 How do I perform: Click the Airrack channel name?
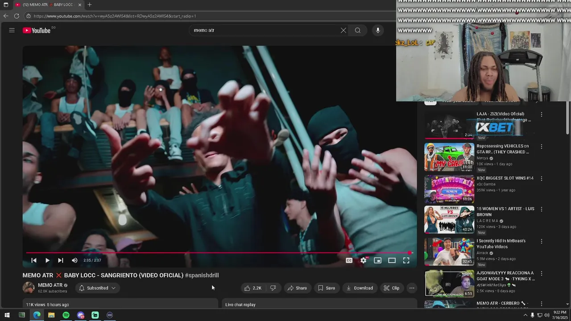click(x=482, y=253)
